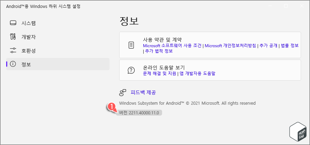Click the 정보 info circle icon
The width and height of the screenshot is (310, 145).
(x=13, y=64)
